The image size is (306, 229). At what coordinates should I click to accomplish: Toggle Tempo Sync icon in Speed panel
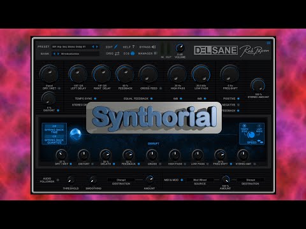coord(244,126)
